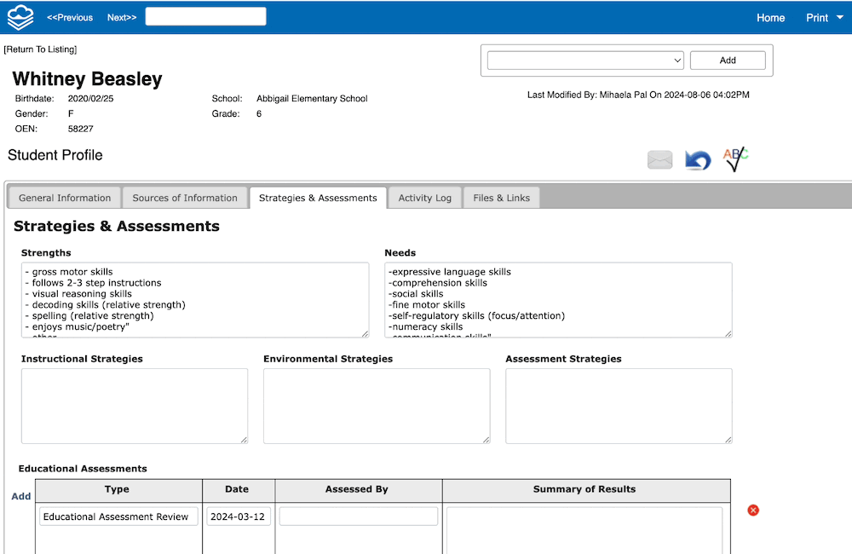Click the Instructional Strategies text box

pyautogui.click(x=135, y=406)
